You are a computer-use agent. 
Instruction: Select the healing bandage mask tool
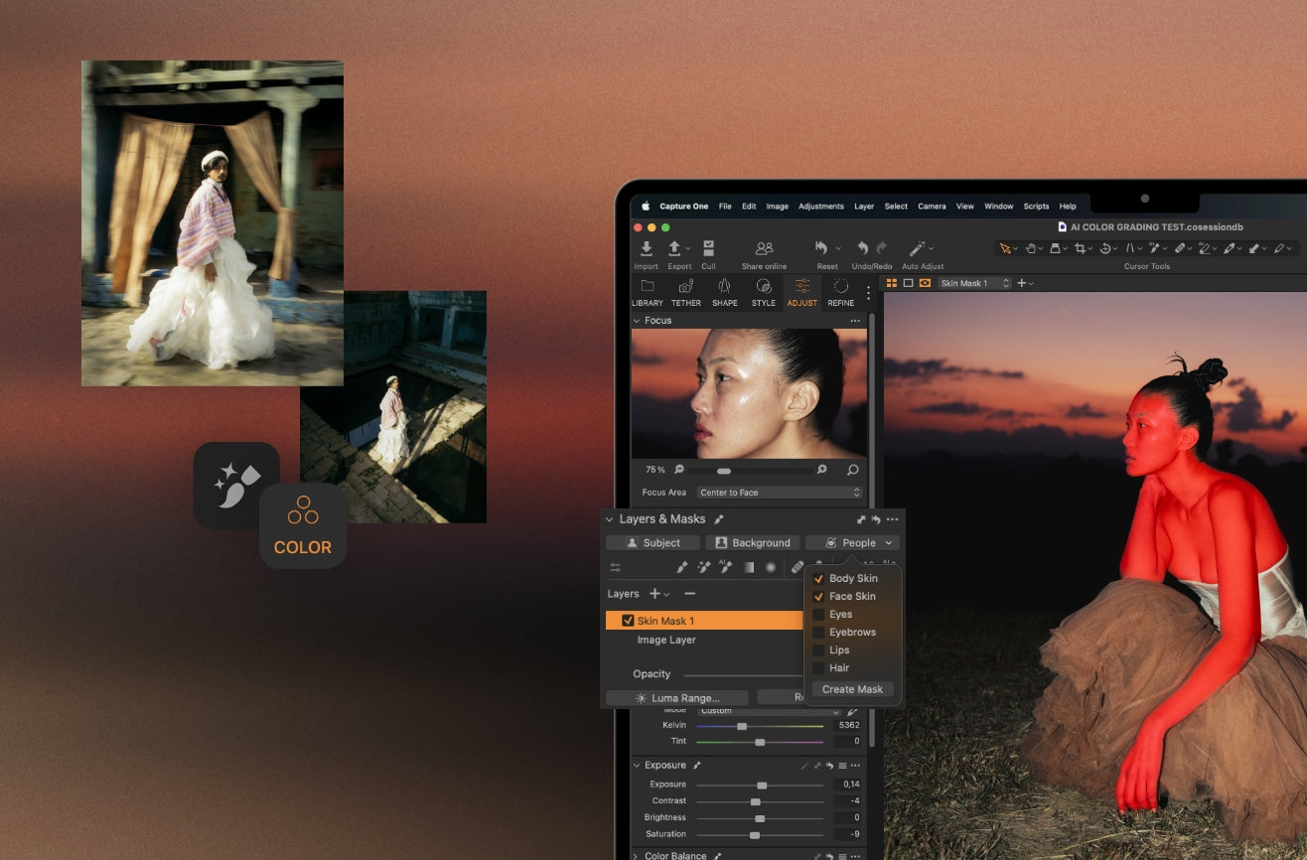(797, 567)
